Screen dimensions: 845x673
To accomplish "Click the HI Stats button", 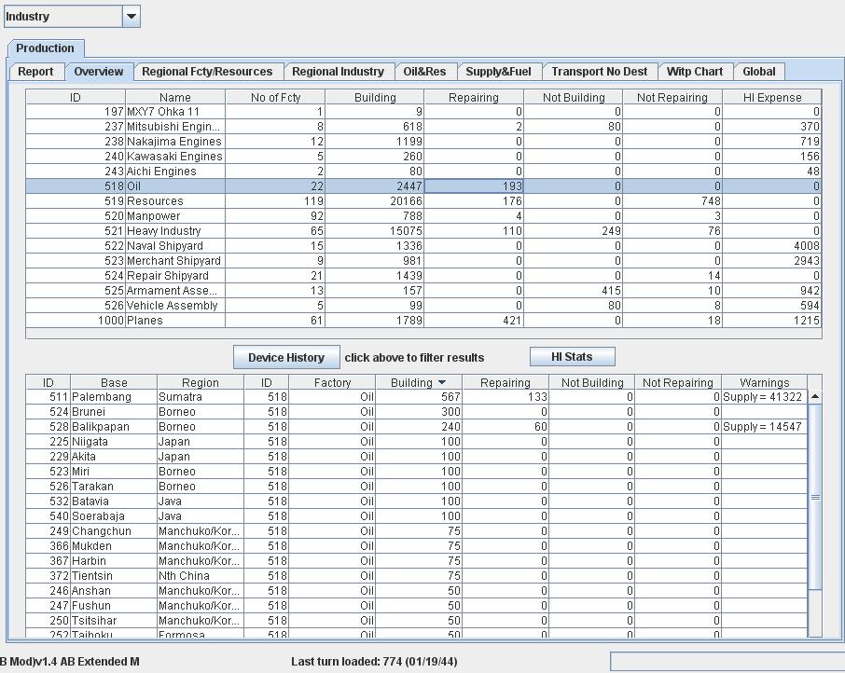I will pos(572,356).
